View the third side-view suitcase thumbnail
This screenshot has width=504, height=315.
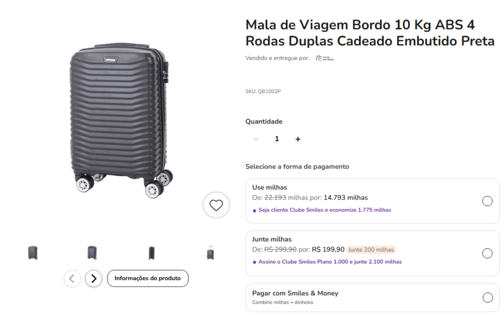click(x=152, y=253)
